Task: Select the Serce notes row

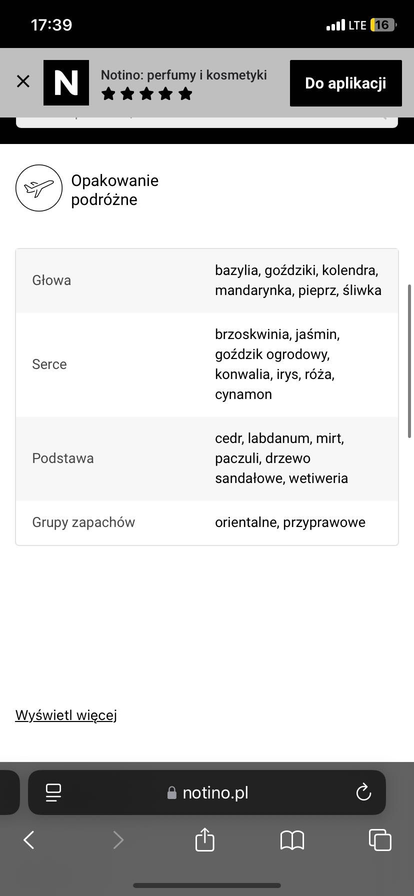Action: point(207,364)
